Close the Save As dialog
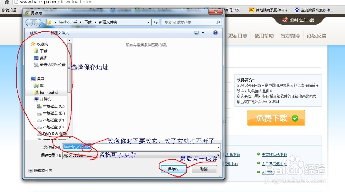345x192 pixels. (x=216, y=12)
